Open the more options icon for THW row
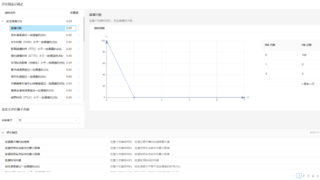 78,42
